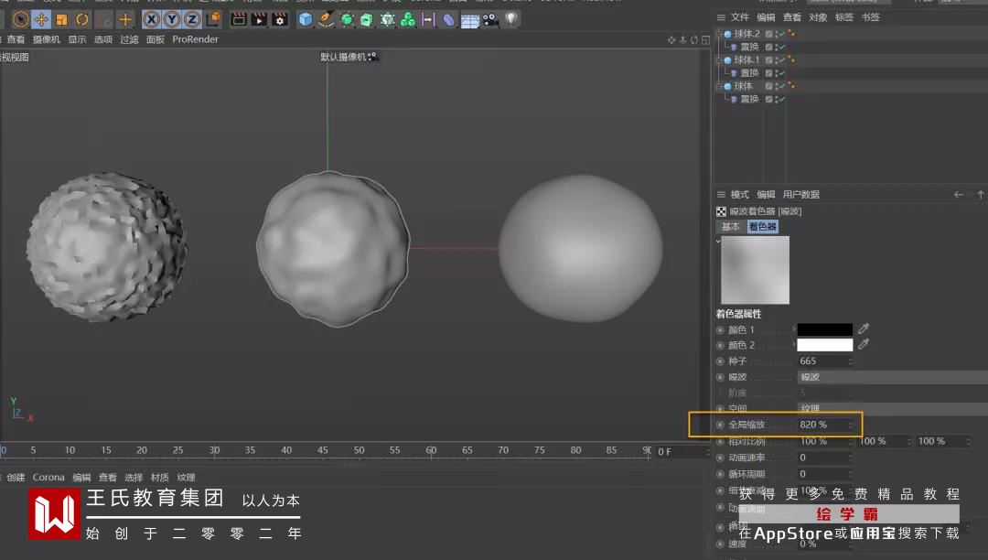Open Attribute Manager 用户数据 menu
The height and width of the screenshot is (560, 988).
click(800, 195)
